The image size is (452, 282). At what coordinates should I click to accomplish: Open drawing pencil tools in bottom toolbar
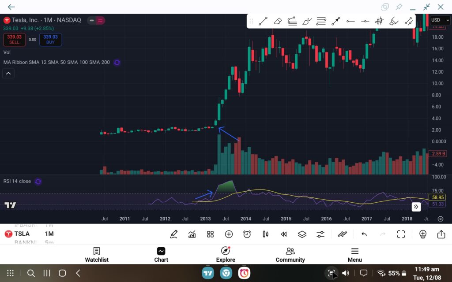coord(173,234)
